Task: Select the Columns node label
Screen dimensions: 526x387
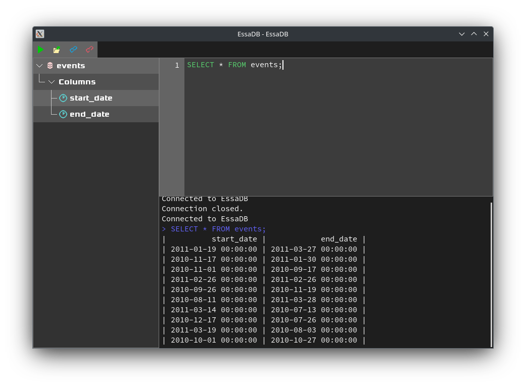Action: (77, 82)
